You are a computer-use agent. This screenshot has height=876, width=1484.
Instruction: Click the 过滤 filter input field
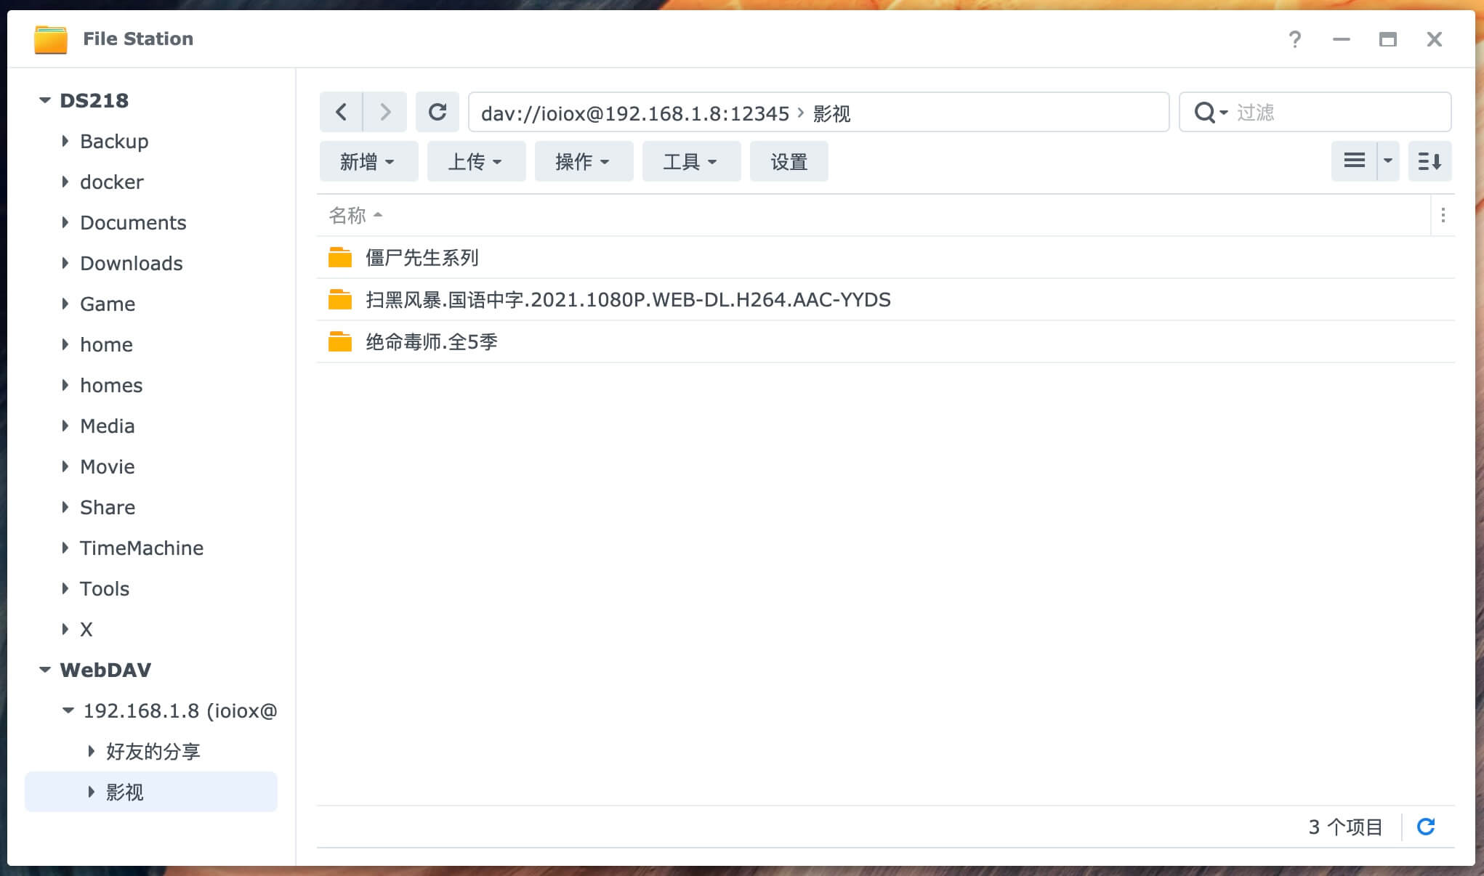1337,113
